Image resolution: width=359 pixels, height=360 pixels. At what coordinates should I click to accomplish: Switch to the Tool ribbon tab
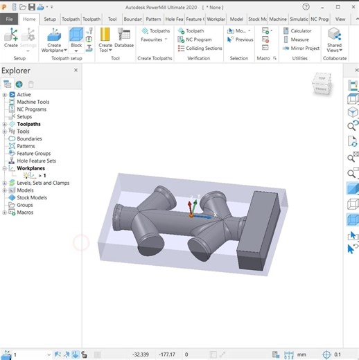112,19
